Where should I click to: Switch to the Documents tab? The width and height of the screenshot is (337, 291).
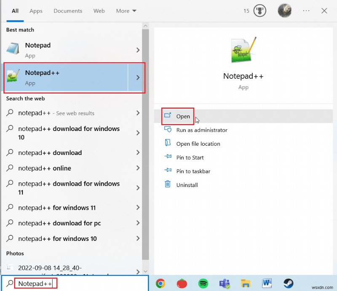coord(68,11)
